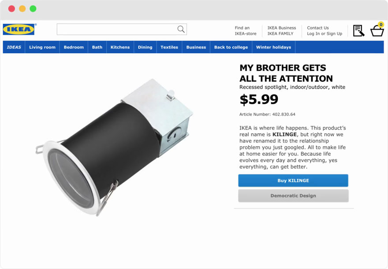Screen dimensions: 388x269
Task: Click the Democratic Design button
Action: coord(293,195)
